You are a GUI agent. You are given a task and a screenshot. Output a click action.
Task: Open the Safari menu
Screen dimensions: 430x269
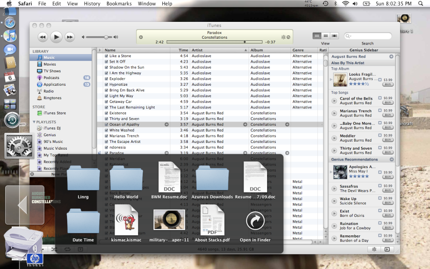[x=25, y=3]
